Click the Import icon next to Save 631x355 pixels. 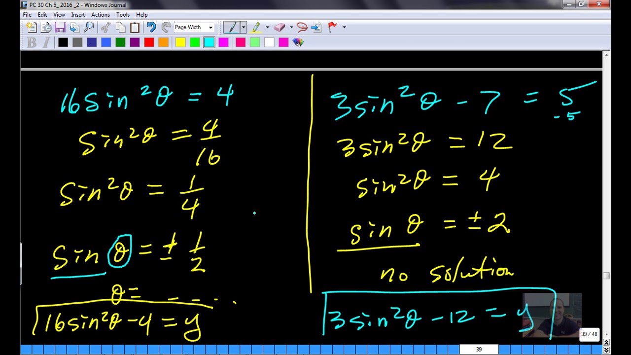[x=74, y=28]
